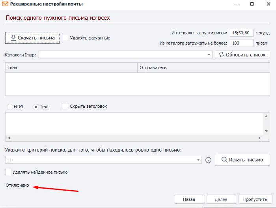Sort by the Отправитель column header
This screenshot has width=276, height=208.
[203, 67]
